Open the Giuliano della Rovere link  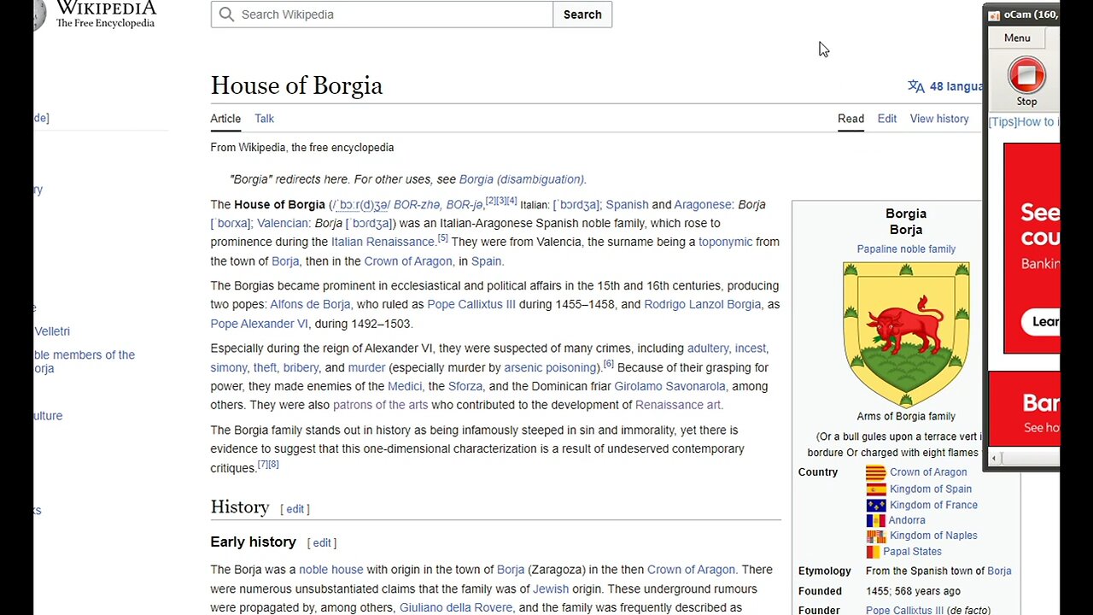click(x=456, y=607)
